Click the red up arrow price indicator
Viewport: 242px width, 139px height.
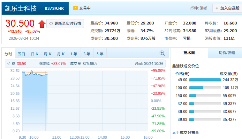click(42, 24)
